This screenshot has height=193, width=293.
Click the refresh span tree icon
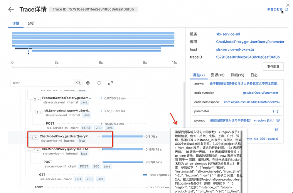99,83
